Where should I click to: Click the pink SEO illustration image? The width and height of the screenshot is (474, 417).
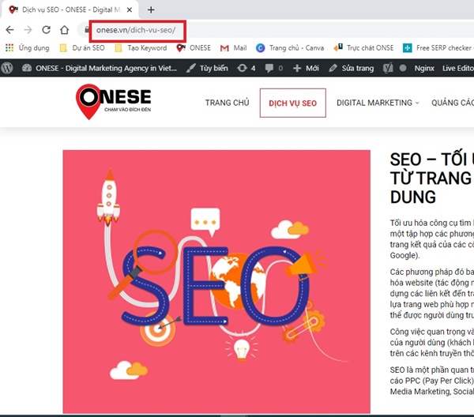[x=216, y=282]
